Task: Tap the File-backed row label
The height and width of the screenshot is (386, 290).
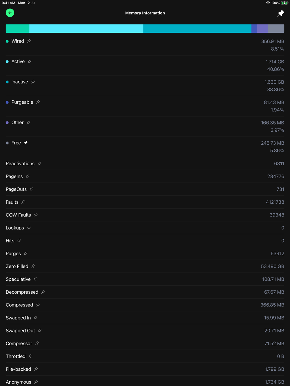Action: pyautogui.click(x=18, y=369)
